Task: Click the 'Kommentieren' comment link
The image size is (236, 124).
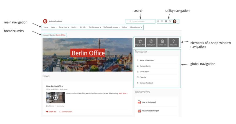Action: click(66, 112)
